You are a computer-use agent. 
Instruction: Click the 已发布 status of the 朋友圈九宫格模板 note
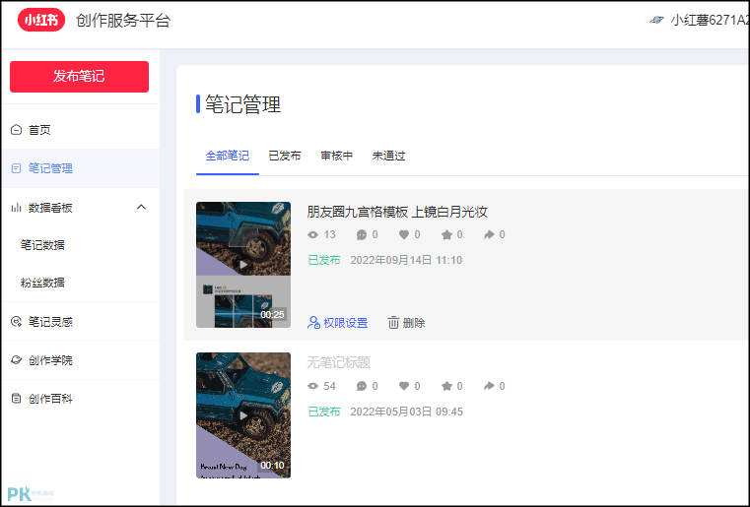click(x=324, y=261)
